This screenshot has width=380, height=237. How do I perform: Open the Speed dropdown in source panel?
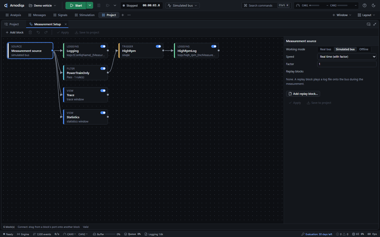[x=347, y=57]
